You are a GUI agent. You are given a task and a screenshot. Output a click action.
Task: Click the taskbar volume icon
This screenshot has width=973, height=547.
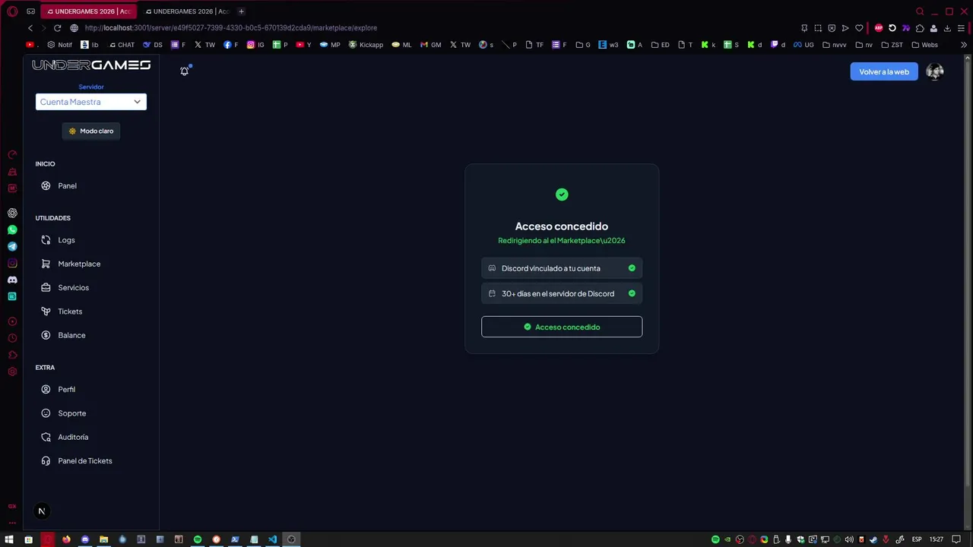pos(849,539)
